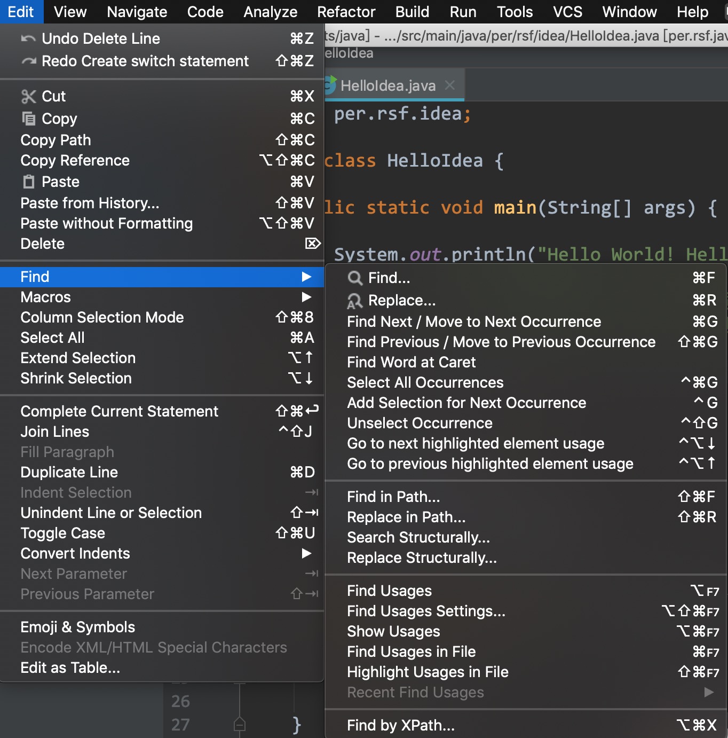Choose Unindent Line or Selection
This screenshot has width=728, height=738.
click(162, 513)
